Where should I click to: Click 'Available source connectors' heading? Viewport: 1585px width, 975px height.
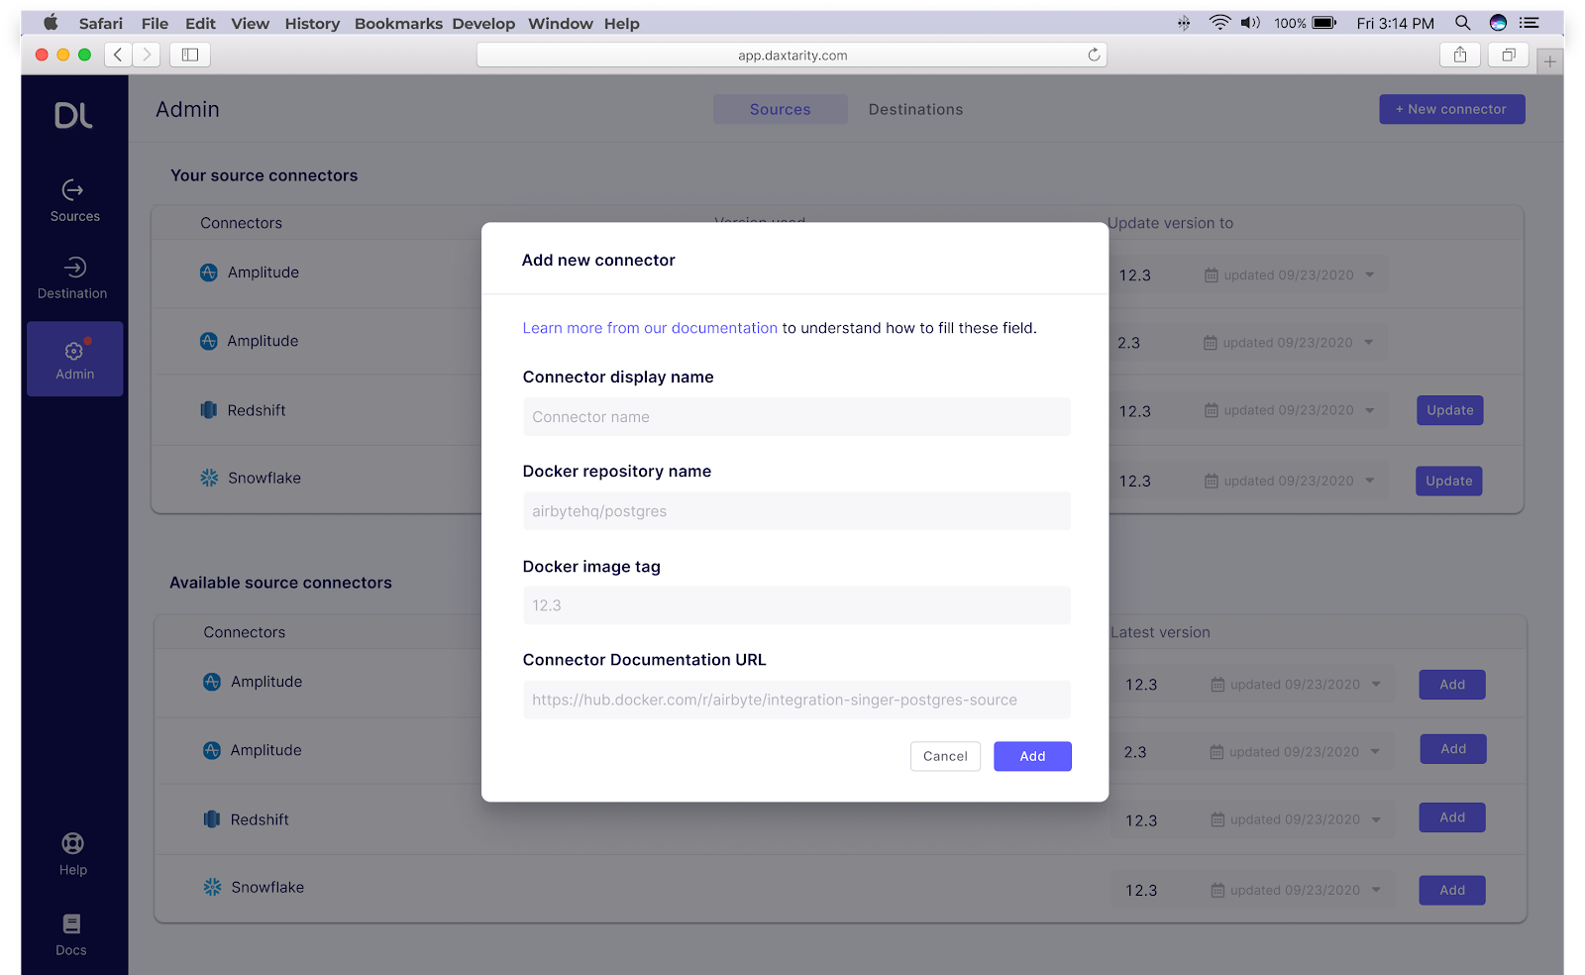(280, 583)
